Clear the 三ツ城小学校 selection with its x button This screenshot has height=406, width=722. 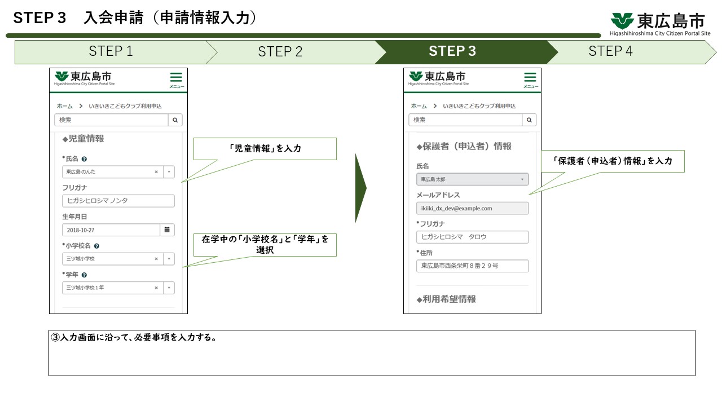pos(156,259)
